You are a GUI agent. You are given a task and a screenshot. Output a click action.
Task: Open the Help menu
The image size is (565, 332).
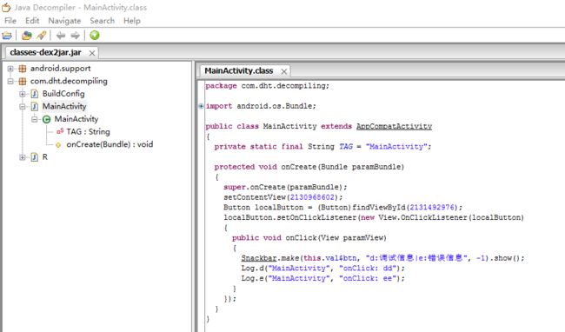[132, 21]
